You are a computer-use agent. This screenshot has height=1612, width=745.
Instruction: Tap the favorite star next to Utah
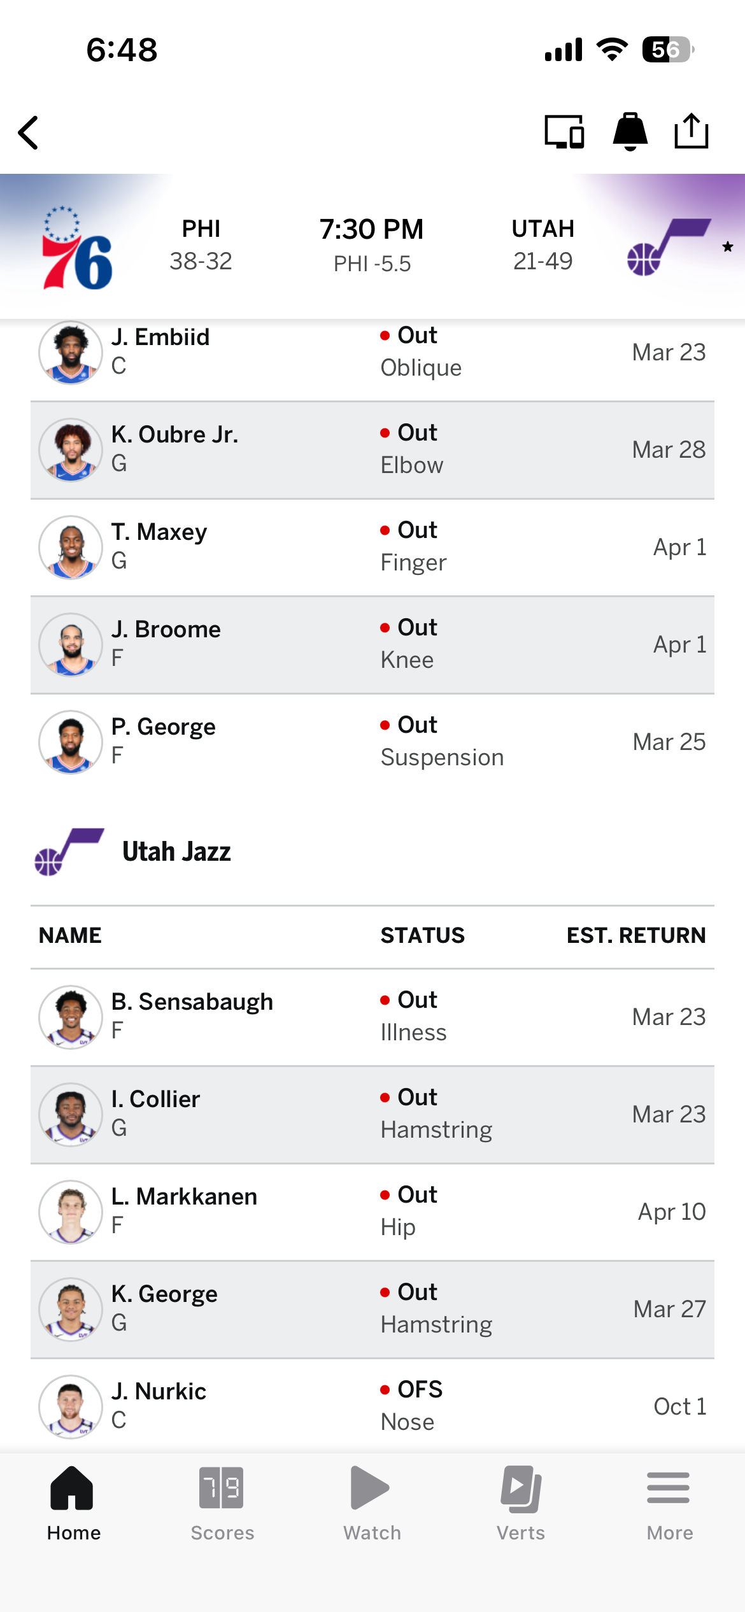point(728,247)
